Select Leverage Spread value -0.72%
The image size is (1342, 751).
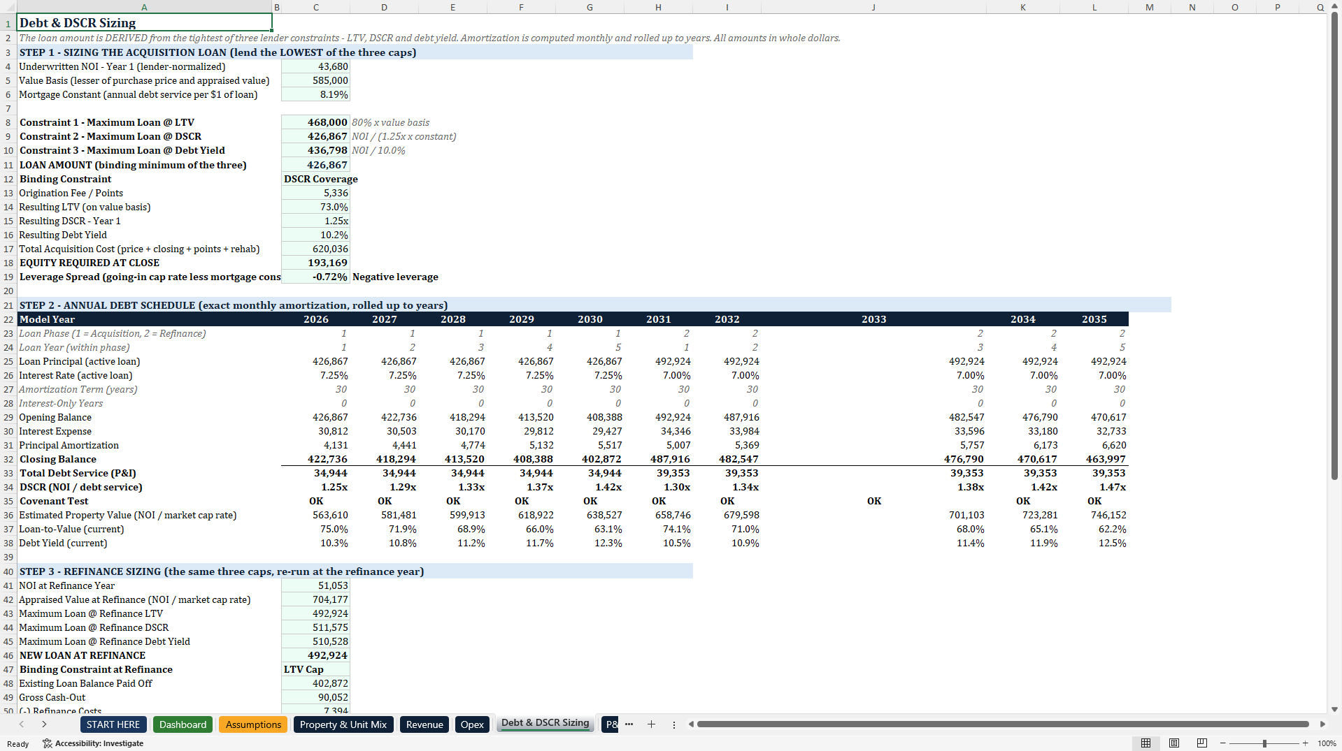point(315,277)
